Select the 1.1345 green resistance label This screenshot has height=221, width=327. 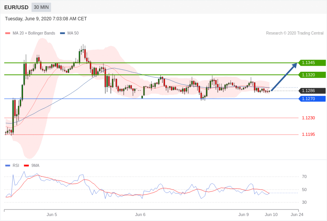[x=312, y=63]
